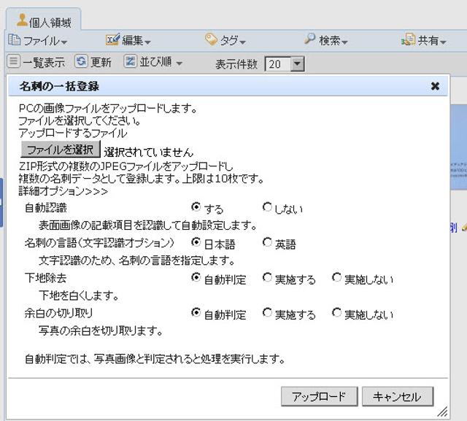Click the file document icon beside ファイル
The width and height of the screenshot is (467, 421).
[14, 40]
